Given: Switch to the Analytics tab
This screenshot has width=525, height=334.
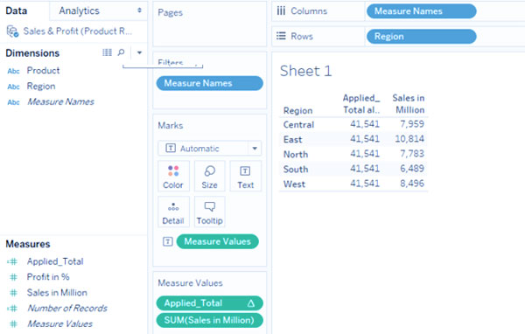Looking at the screenshot, I should tap(79, 10).
